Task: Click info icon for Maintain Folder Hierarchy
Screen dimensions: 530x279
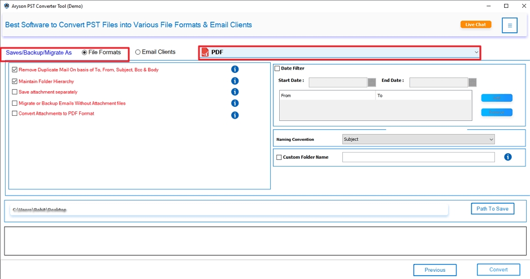Action: pyautogui.click(x=235, y=81)
